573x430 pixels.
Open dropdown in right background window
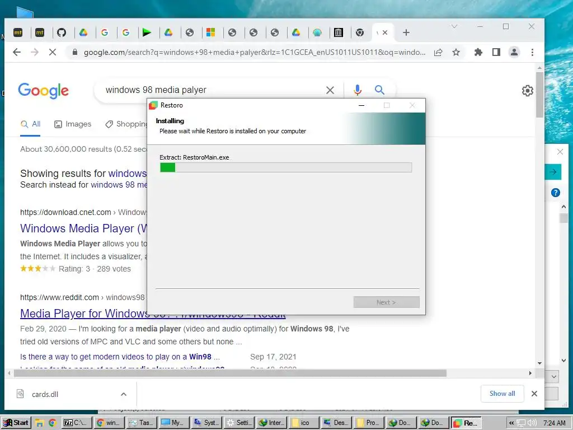pyautogui.click(x=554, y=377)
